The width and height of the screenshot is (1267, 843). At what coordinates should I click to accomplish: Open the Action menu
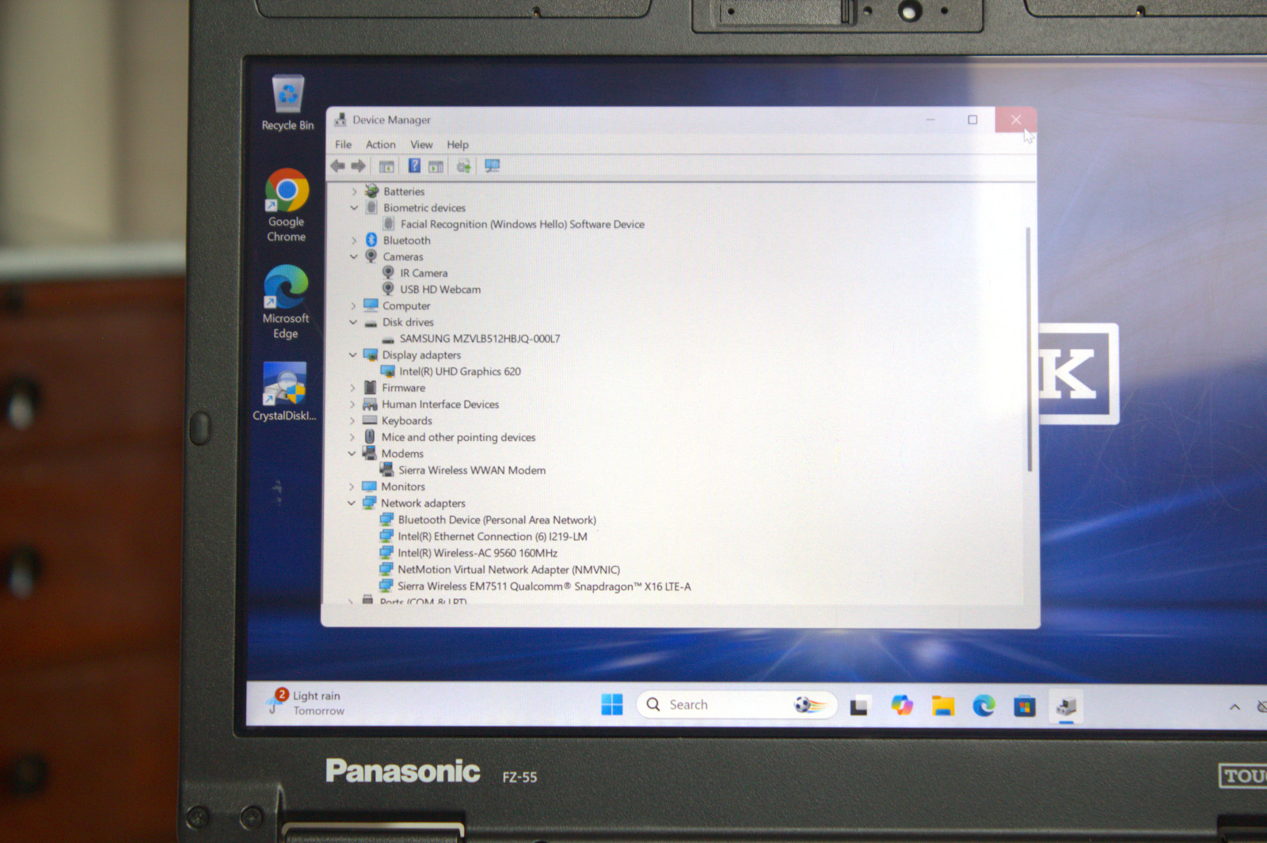click(x=380, y=144)
